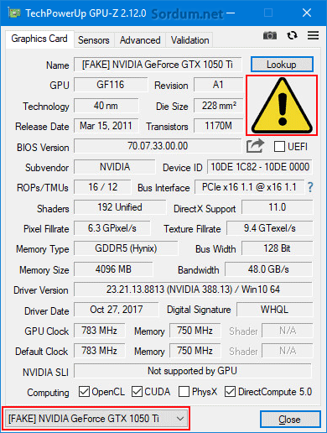
Task: Click the Texture Fillrate field 9.4 GTexel/s
Action: coord(269,228)
